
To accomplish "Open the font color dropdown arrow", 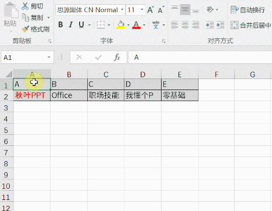I will 144,25.
